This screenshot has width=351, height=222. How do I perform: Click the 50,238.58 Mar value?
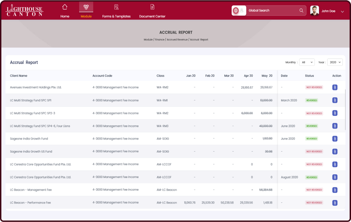click(x=227, y=203)
